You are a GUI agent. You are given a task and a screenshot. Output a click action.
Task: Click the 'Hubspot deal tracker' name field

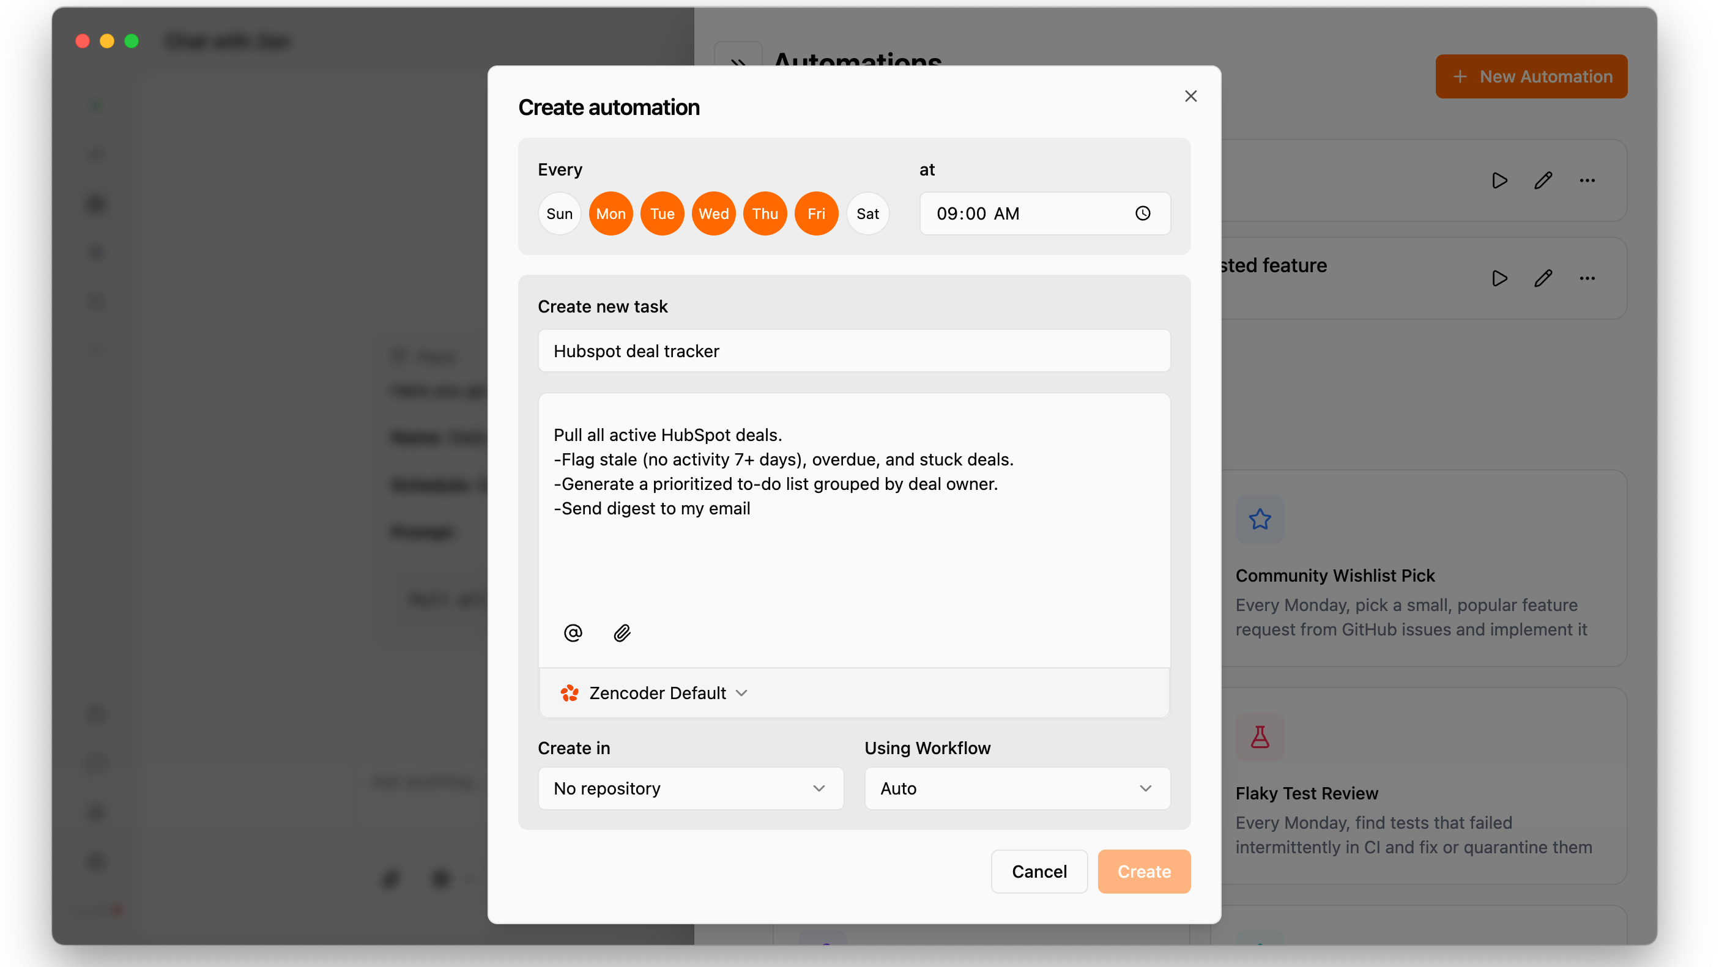click(x=855, y=351)
